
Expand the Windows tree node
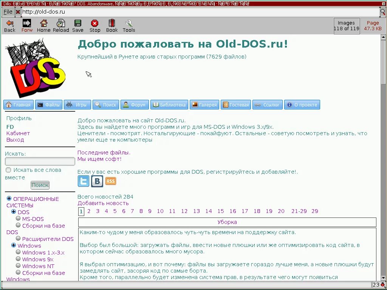(14, 245)
